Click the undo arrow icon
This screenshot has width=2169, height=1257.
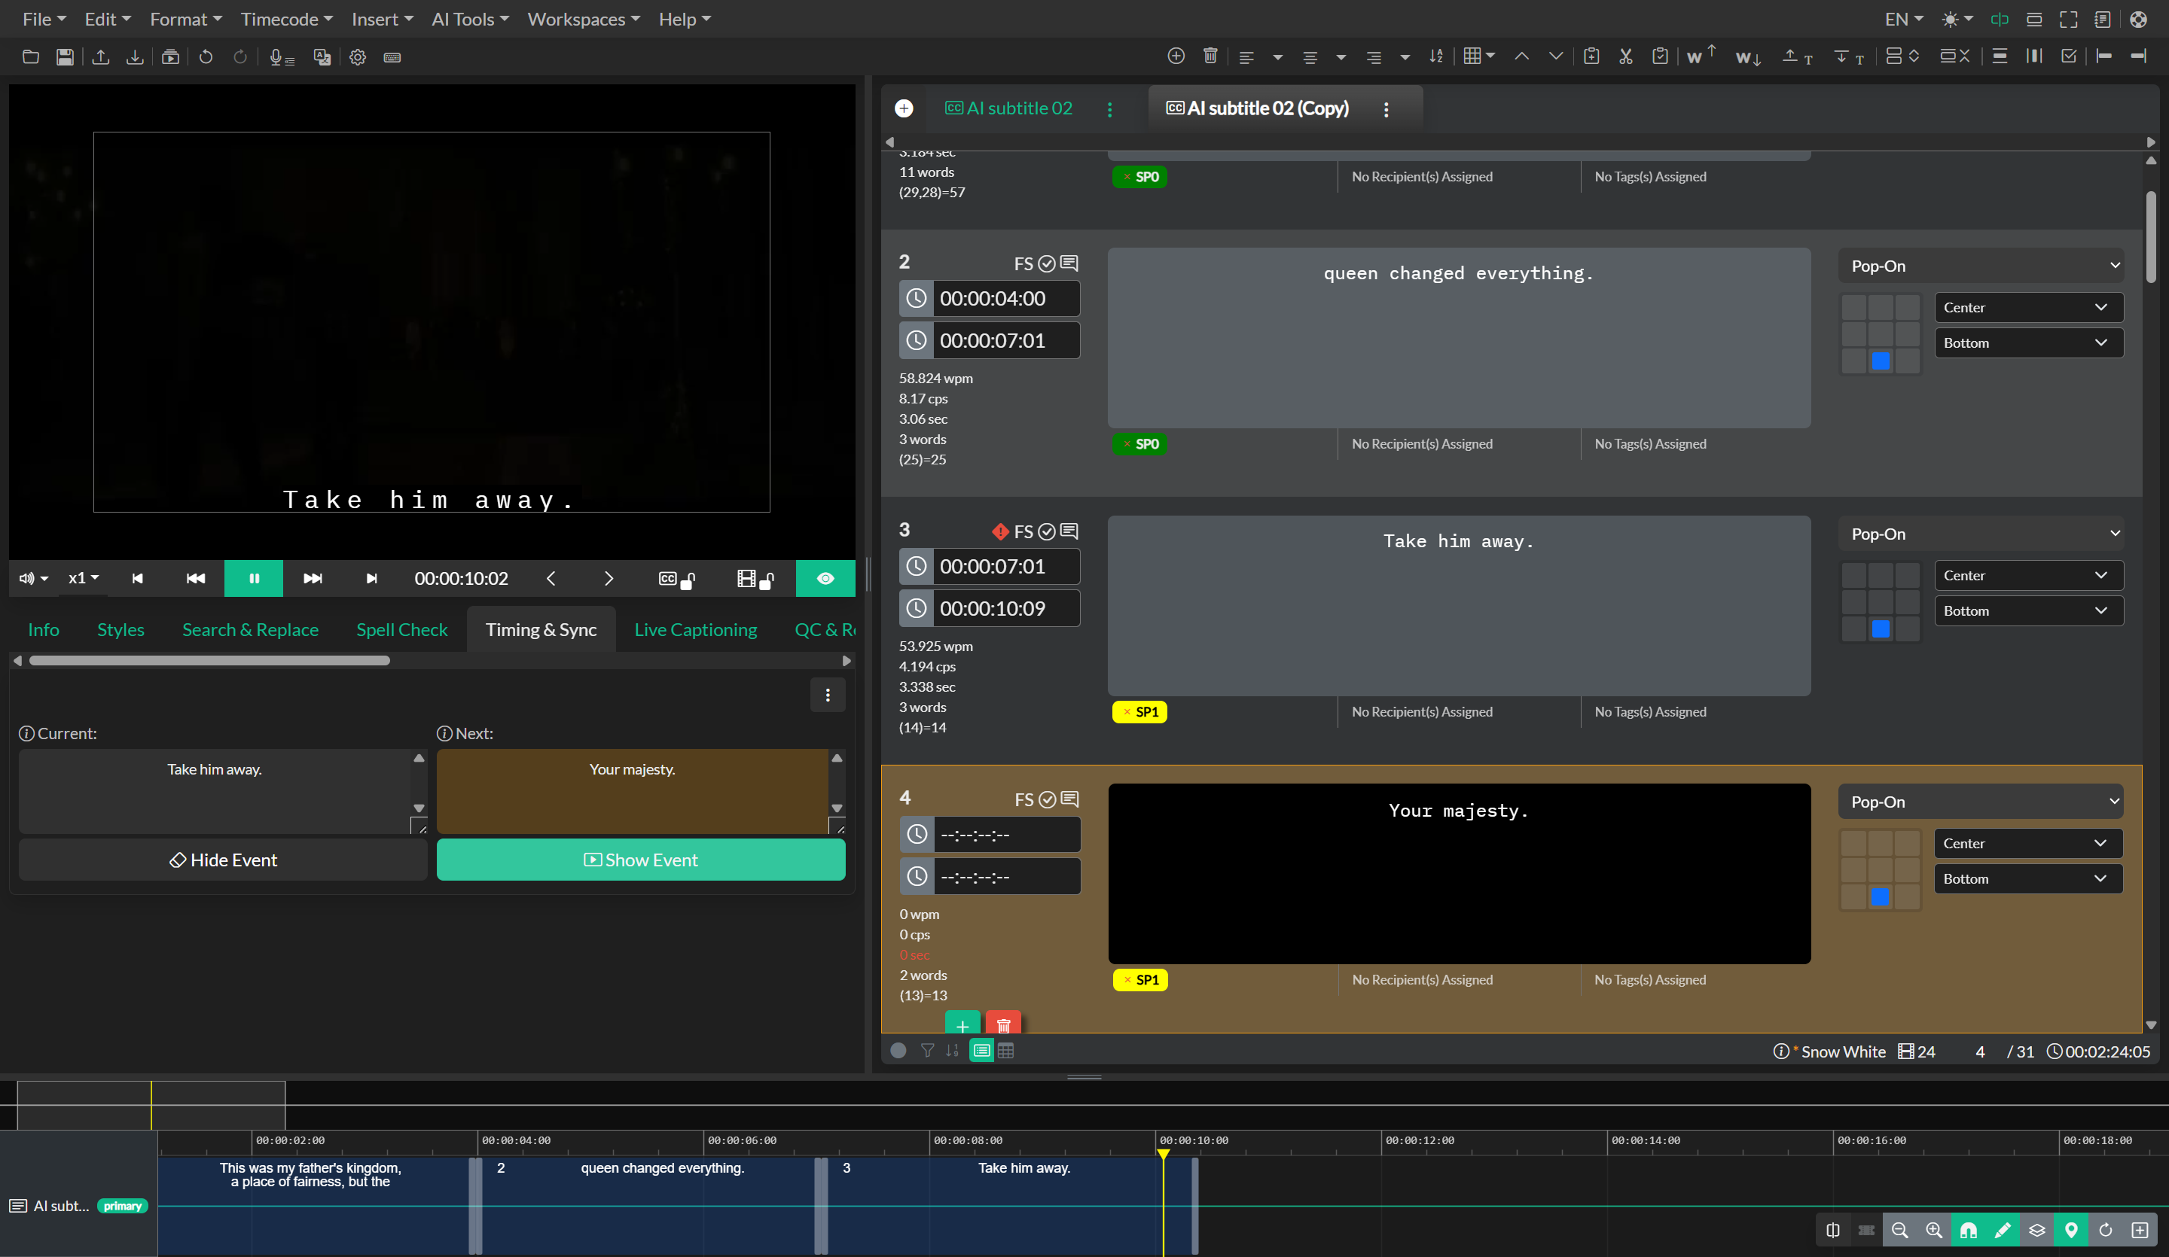click(x=206, y=56)
